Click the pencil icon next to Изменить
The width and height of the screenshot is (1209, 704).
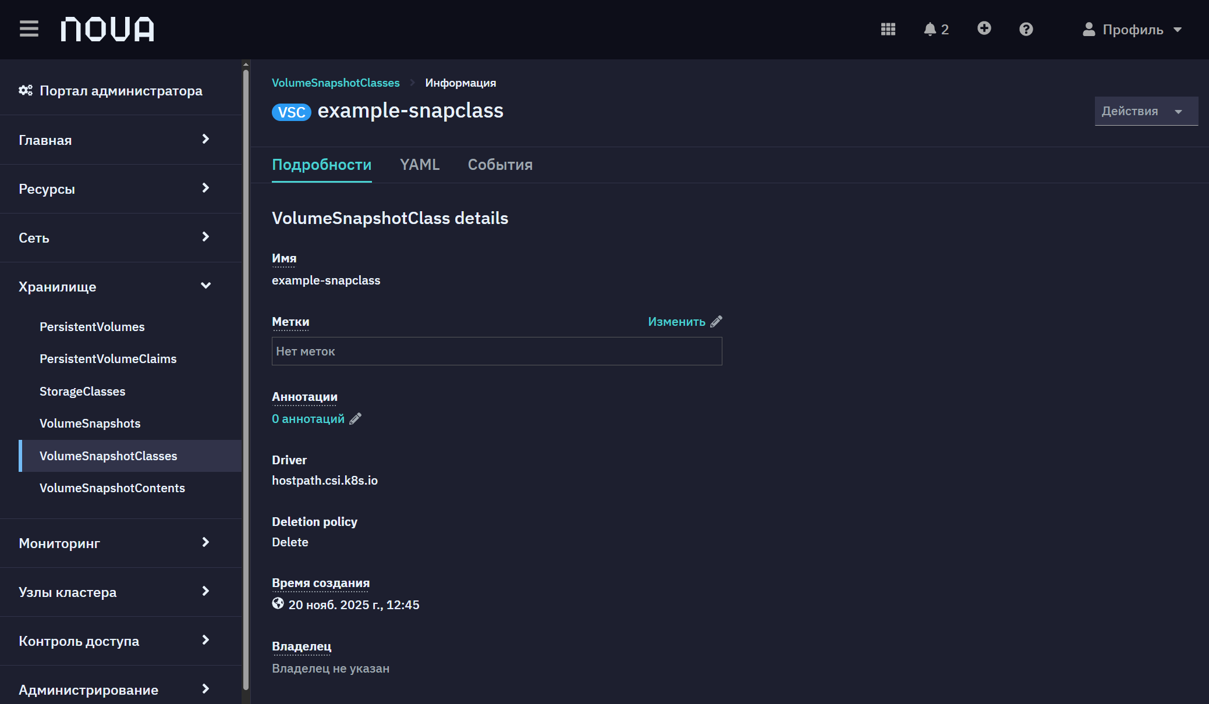click(716, 321)
